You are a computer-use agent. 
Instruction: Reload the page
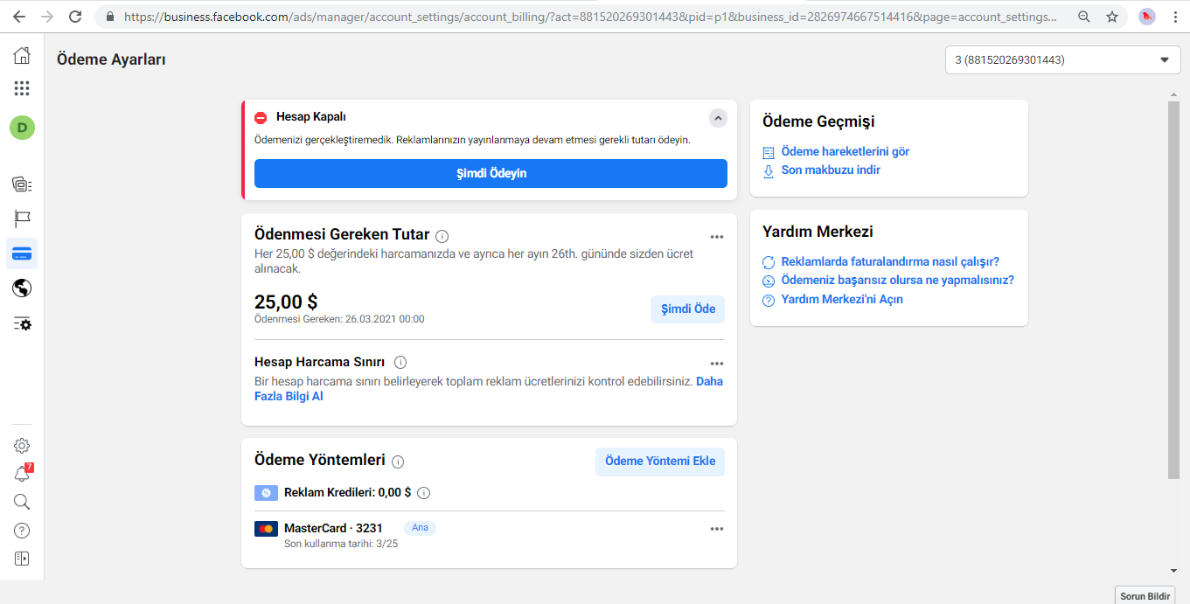click(75, 17)
